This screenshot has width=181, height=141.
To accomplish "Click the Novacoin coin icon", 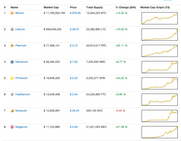I will (12, 111).
